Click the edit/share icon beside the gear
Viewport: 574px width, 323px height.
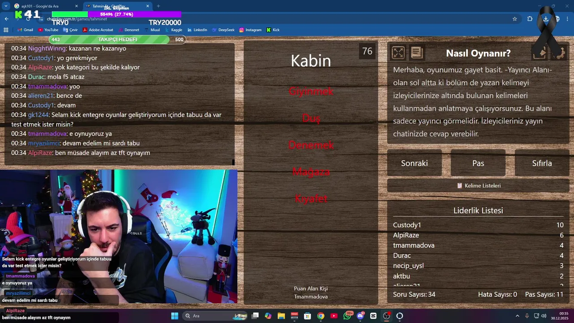(x=540, y=53)
